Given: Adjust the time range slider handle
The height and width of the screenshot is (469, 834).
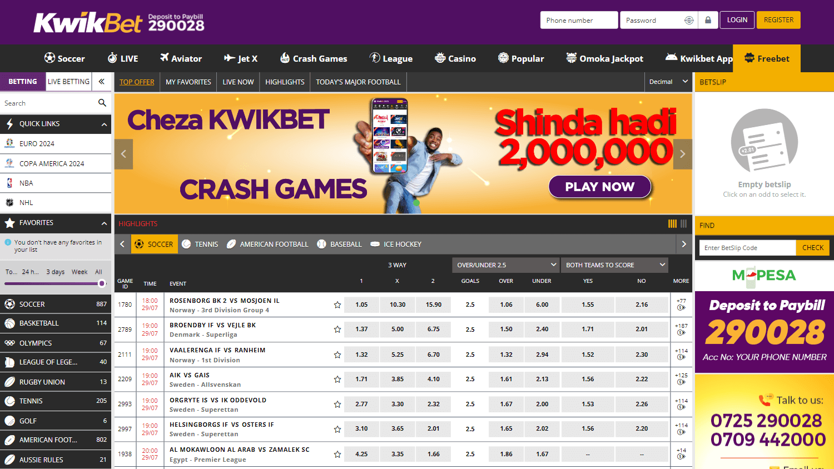Looking at the screenshot, I should 102,283.
